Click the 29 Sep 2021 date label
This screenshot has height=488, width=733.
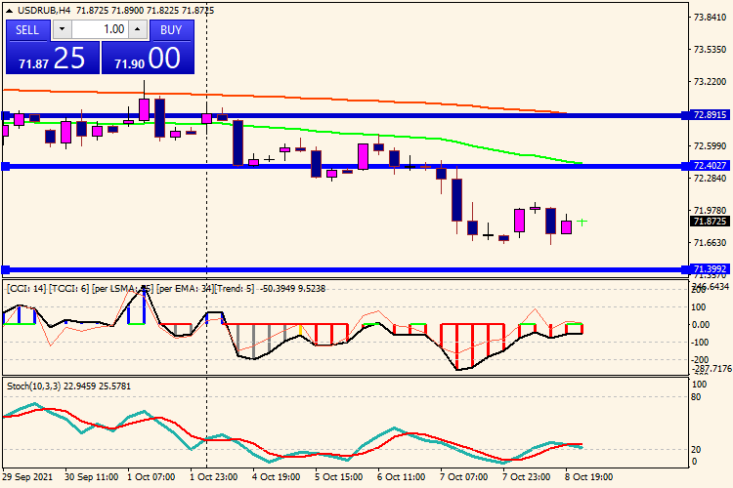pos(27,477)
